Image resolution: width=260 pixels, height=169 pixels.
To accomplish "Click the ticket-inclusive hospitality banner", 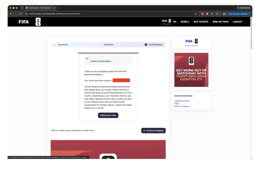I will tap(191, 70).
